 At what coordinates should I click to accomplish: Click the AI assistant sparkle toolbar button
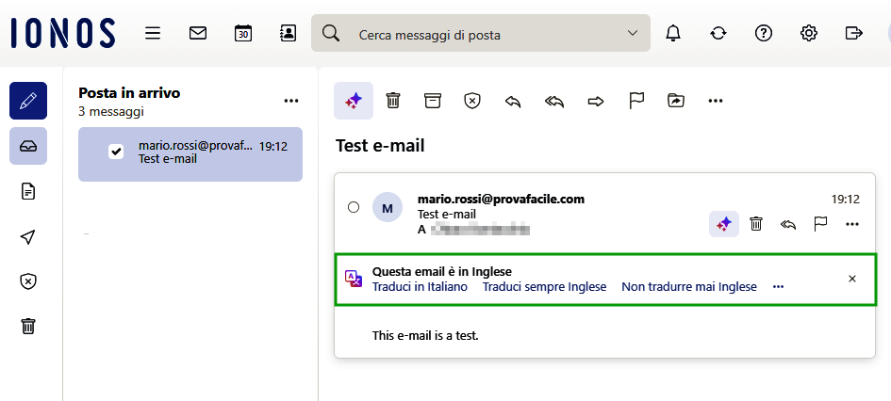[354, 101]
